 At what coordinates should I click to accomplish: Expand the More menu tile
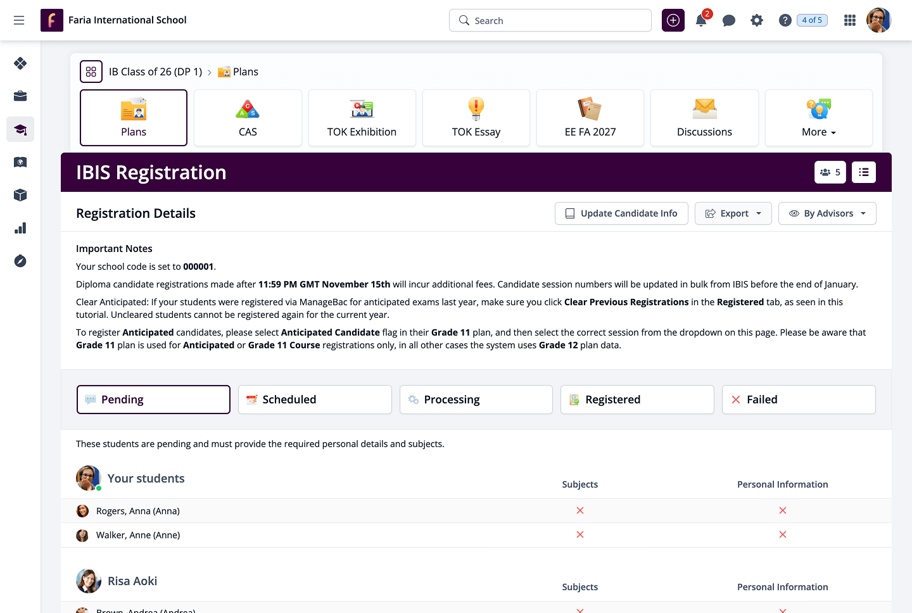(x=818, y=118)
